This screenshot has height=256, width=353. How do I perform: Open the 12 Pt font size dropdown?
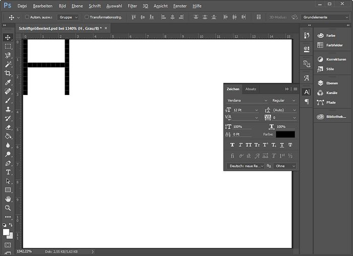(246, 110)
